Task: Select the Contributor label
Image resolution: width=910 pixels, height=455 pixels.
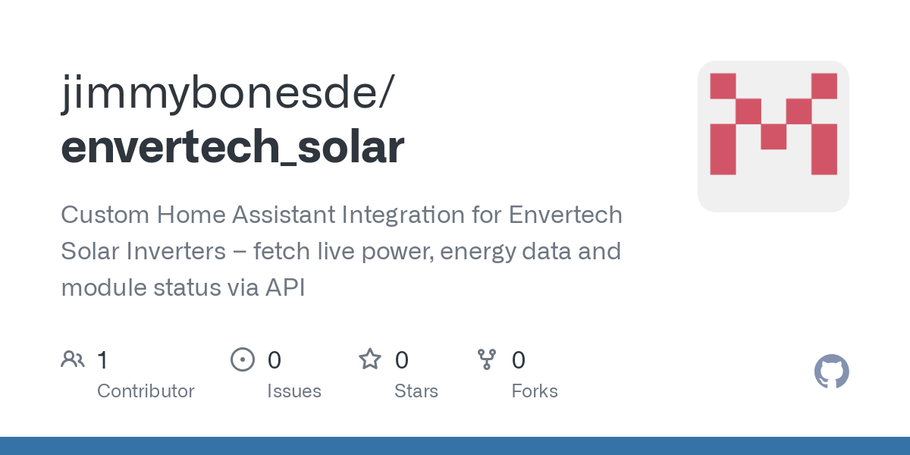Action: point(146,391)
